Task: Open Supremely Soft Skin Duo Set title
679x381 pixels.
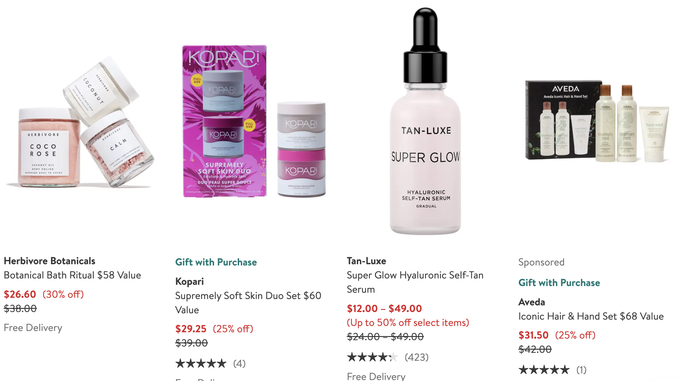Action: 248,303
